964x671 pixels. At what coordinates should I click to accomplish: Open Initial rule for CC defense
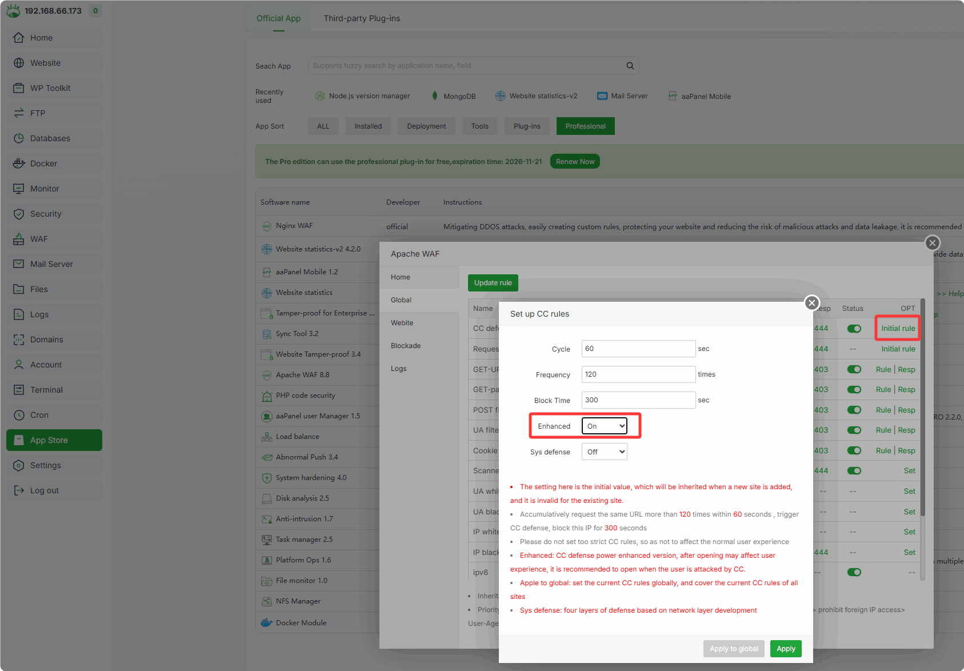point(898,329)
